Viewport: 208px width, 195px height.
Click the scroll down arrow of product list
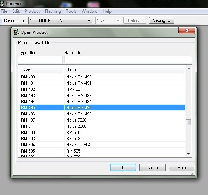[x=188, y=154]
